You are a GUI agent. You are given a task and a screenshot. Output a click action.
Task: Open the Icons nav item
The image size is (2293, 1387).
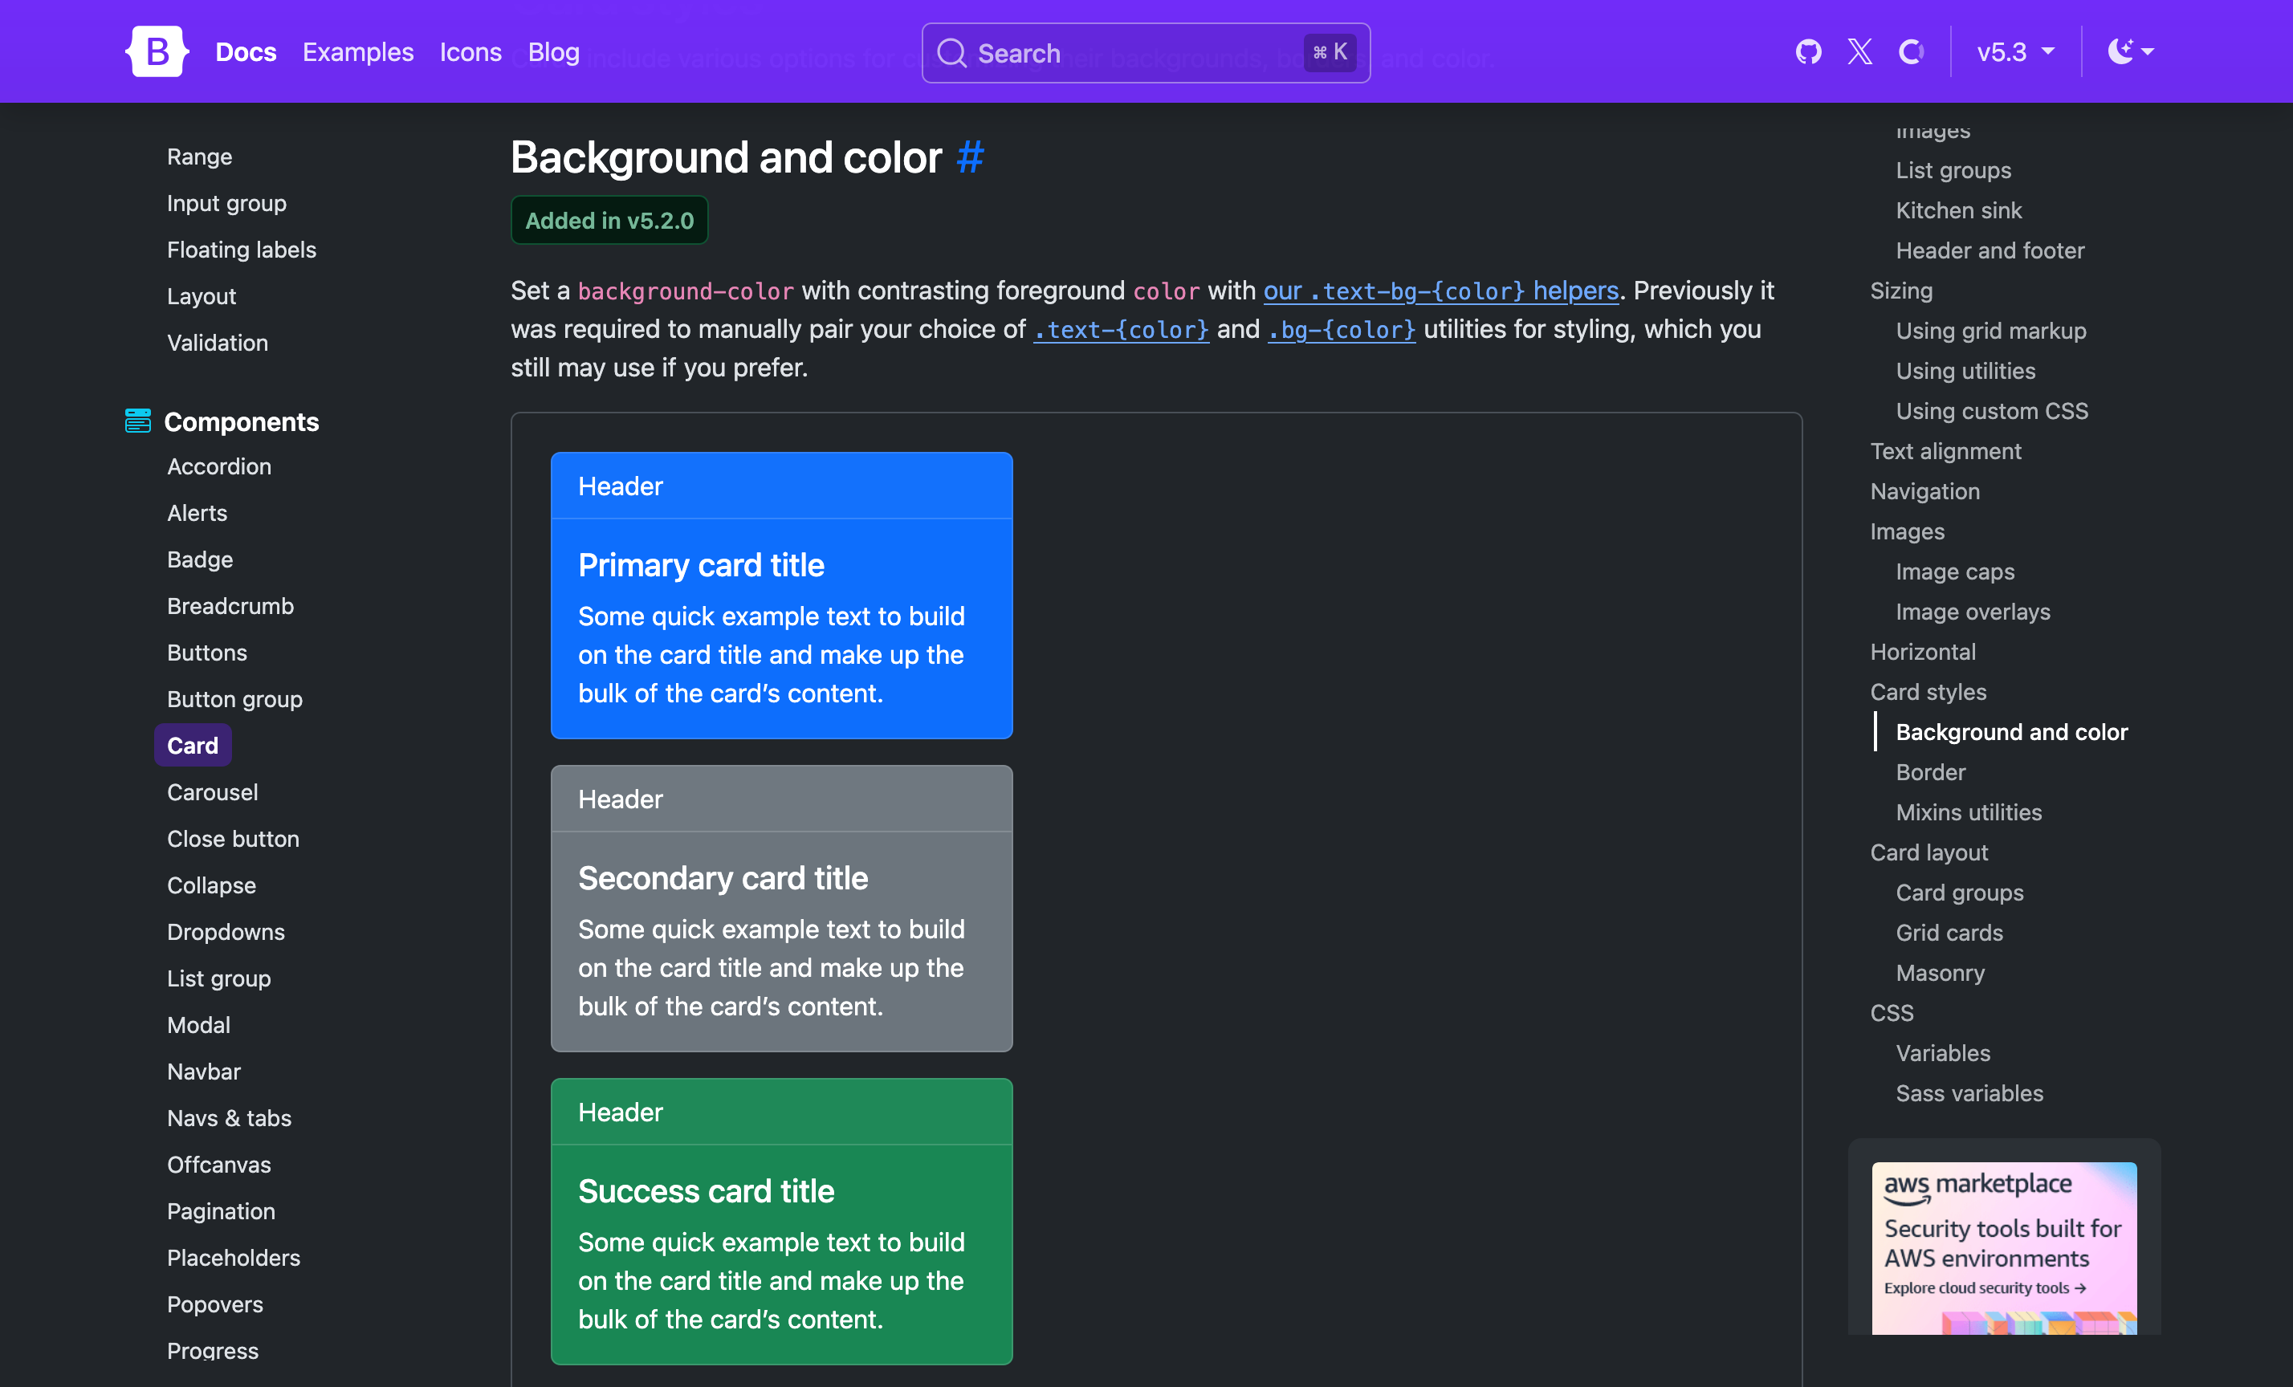coord(470,52)
